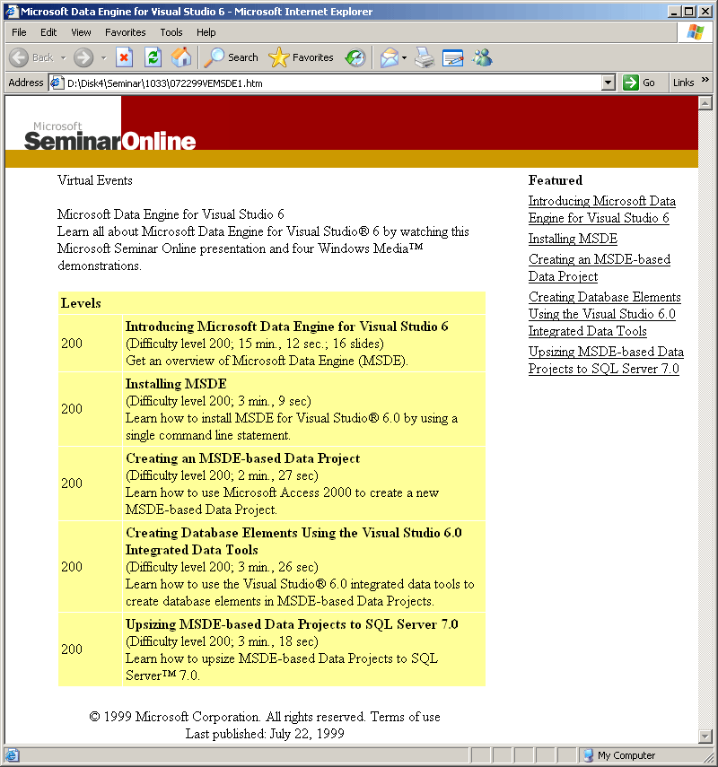Image resolution: width=718 pixels, height=767 pixels.
Task: Go back with the Back arrow button
Action: (31, 57)
